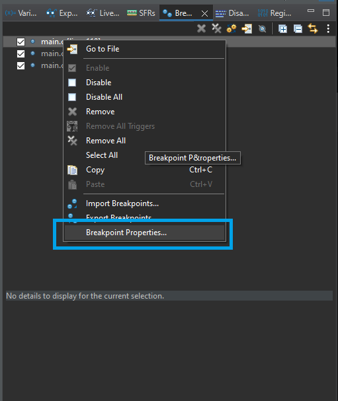Open the Disassembly tab

(x=232, y=13)
